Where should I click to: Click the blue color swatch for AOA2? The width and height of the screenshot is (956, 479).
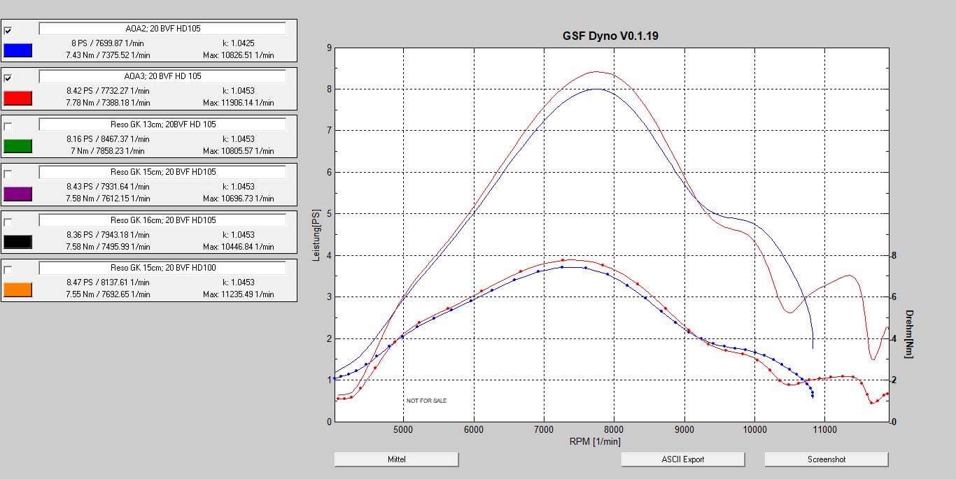(x=17, y=50)
